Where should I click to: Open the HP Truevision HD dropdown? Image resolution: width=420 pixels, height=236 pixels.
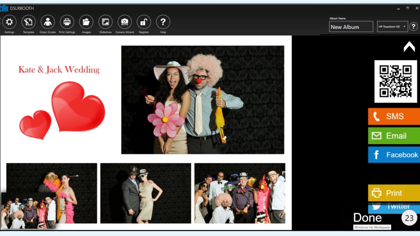pyautogui.click(x=392, y=27)
